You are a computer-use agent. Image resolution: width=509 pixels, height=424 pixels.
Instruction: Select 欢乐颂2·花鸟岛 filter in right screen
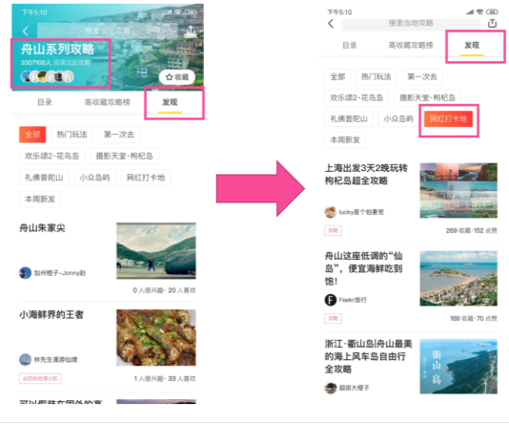[356, 97]
